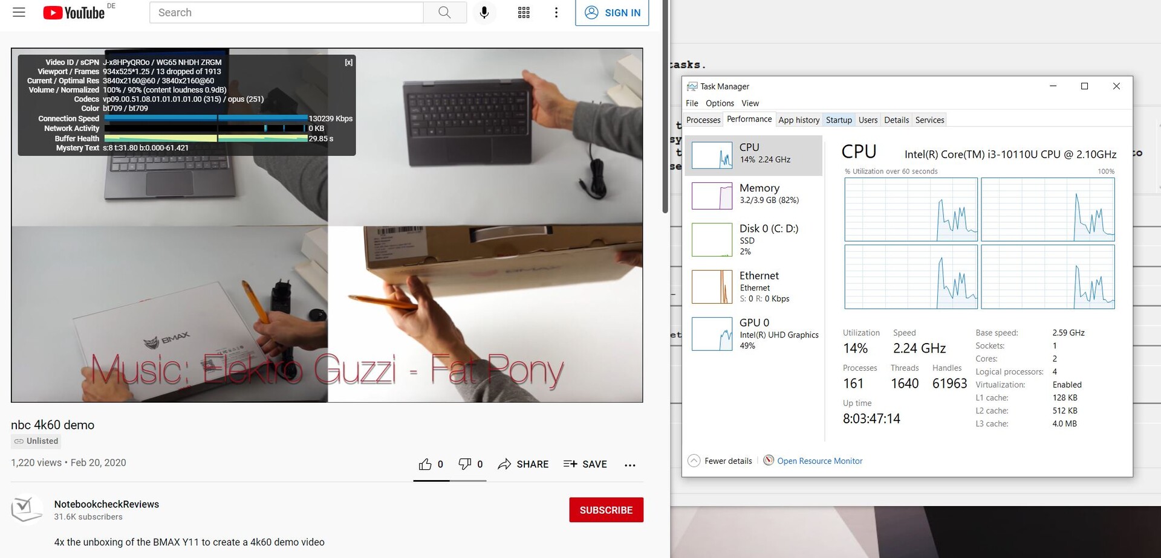Open Task Manager File menu
This screenshot has height=558, width=1161.
692,103
